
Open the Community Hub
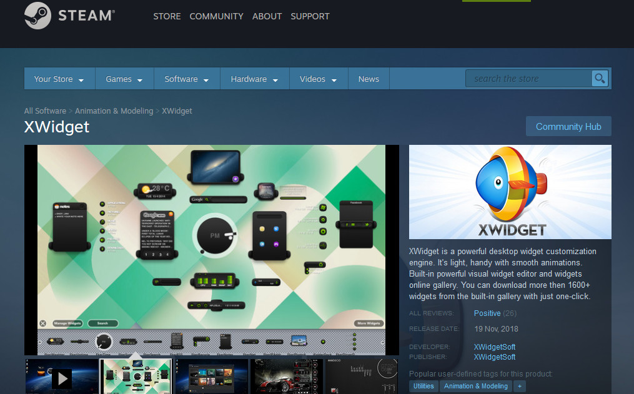click(x=568, y=127)
